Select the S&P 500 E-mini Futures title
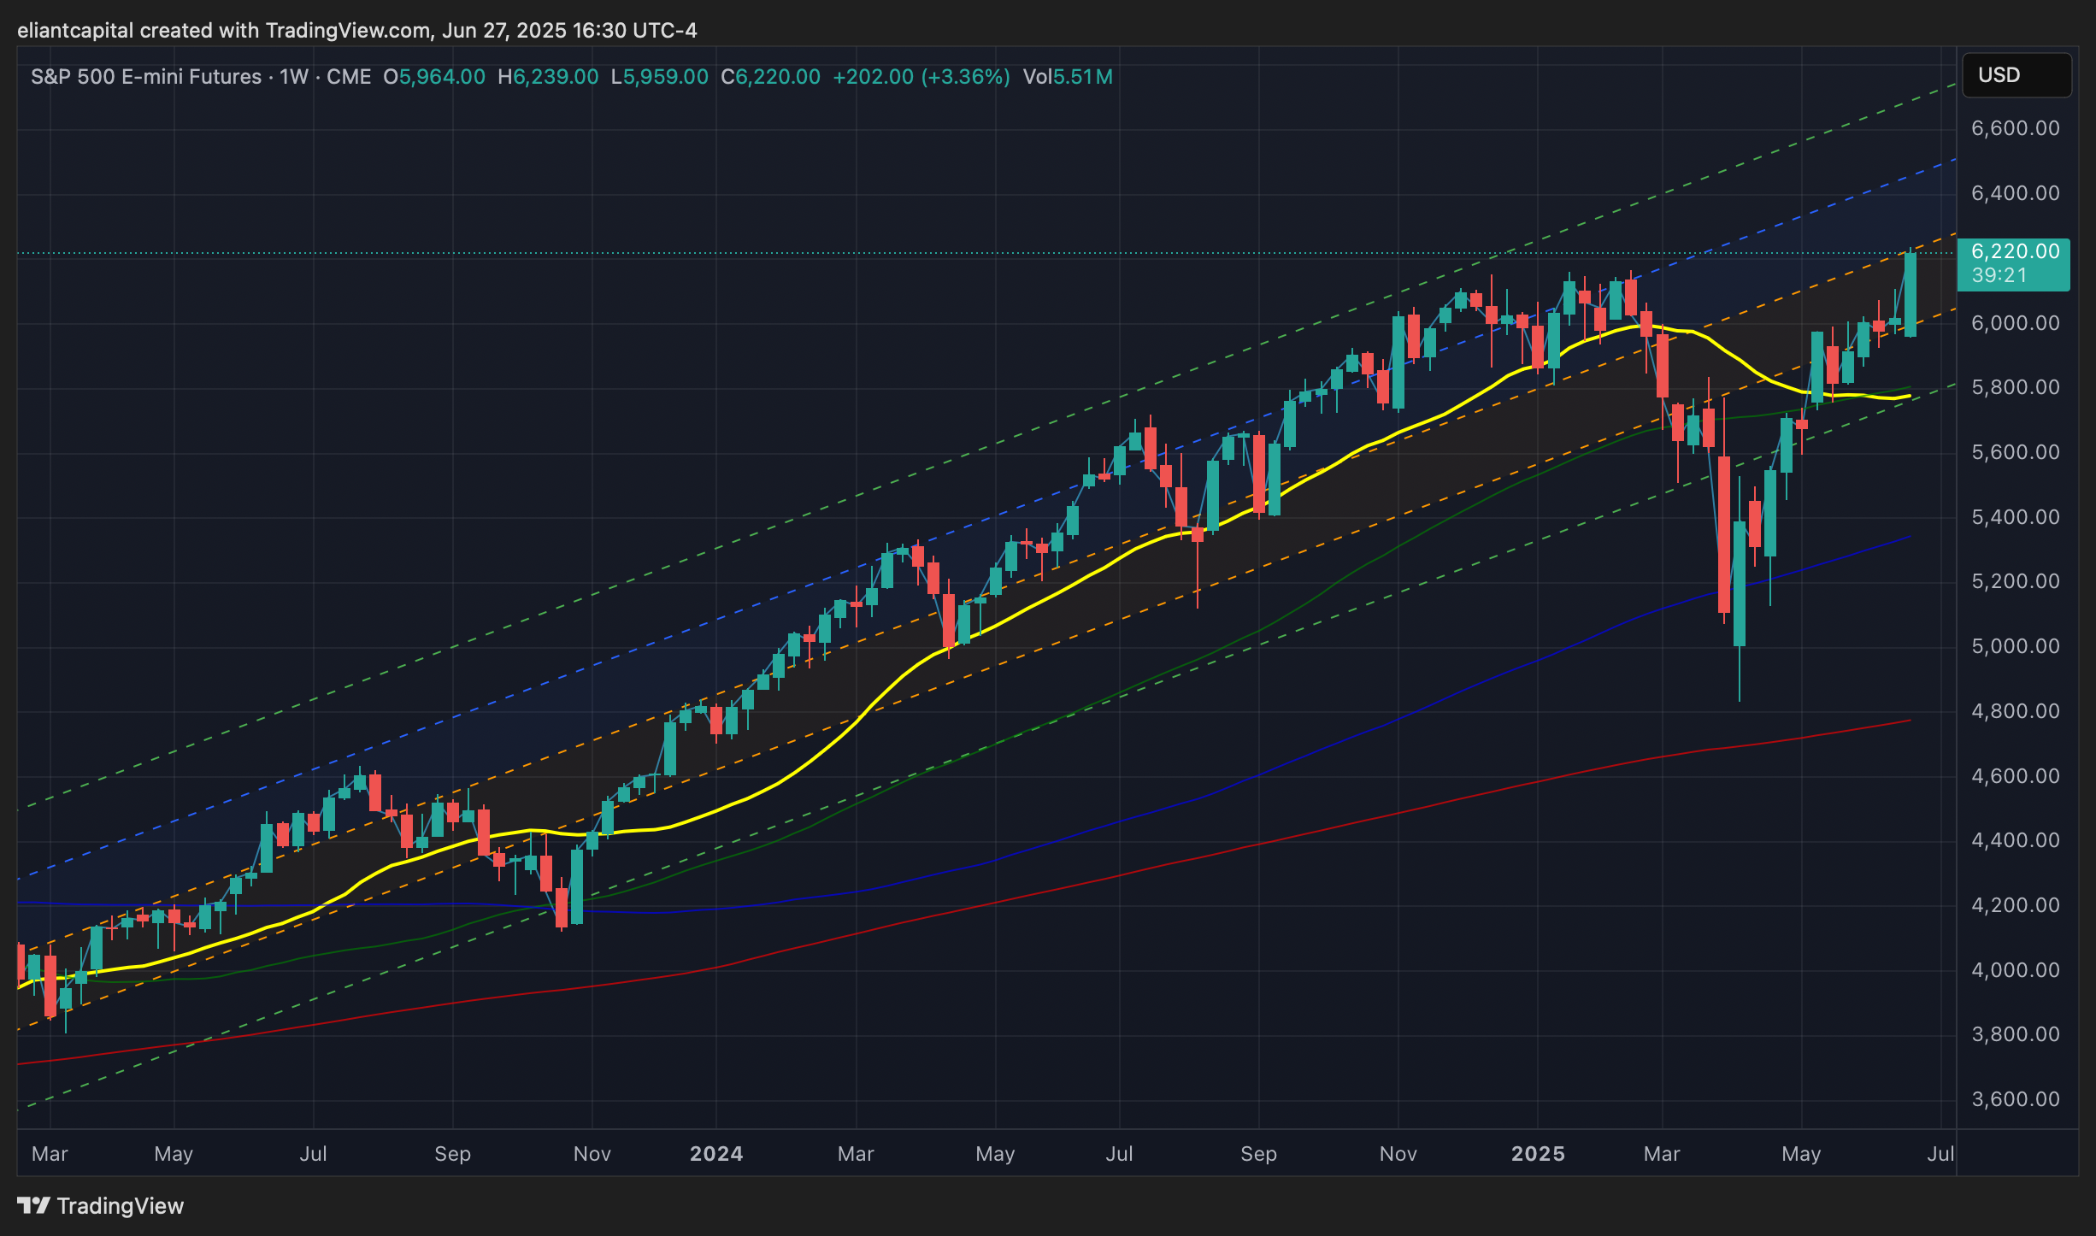 click(x=146, y=77)
